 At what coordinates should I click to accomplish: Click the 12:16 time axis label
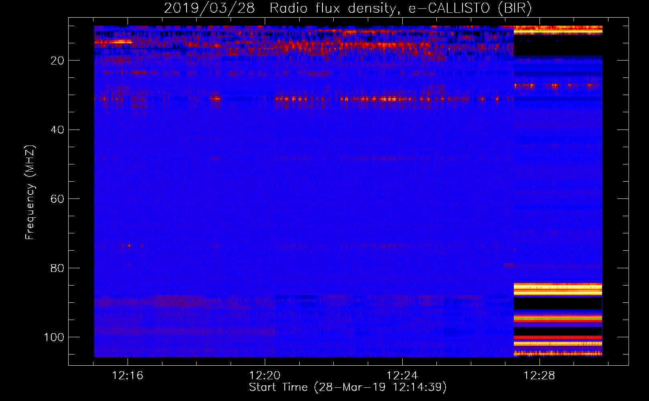click(128, 376)
